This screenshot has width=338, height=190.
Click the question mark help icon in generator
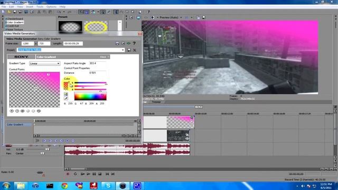click(134, 43)
